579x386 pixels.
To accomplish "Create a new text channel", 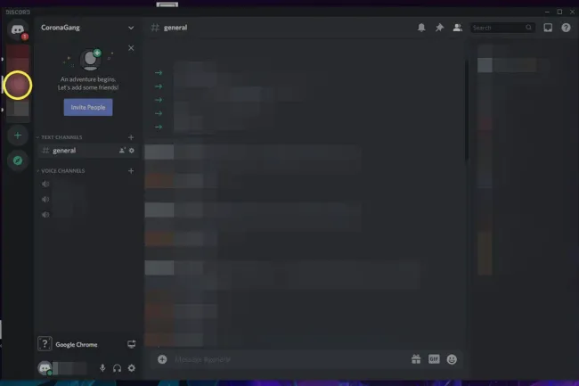I will click(131, 137).
